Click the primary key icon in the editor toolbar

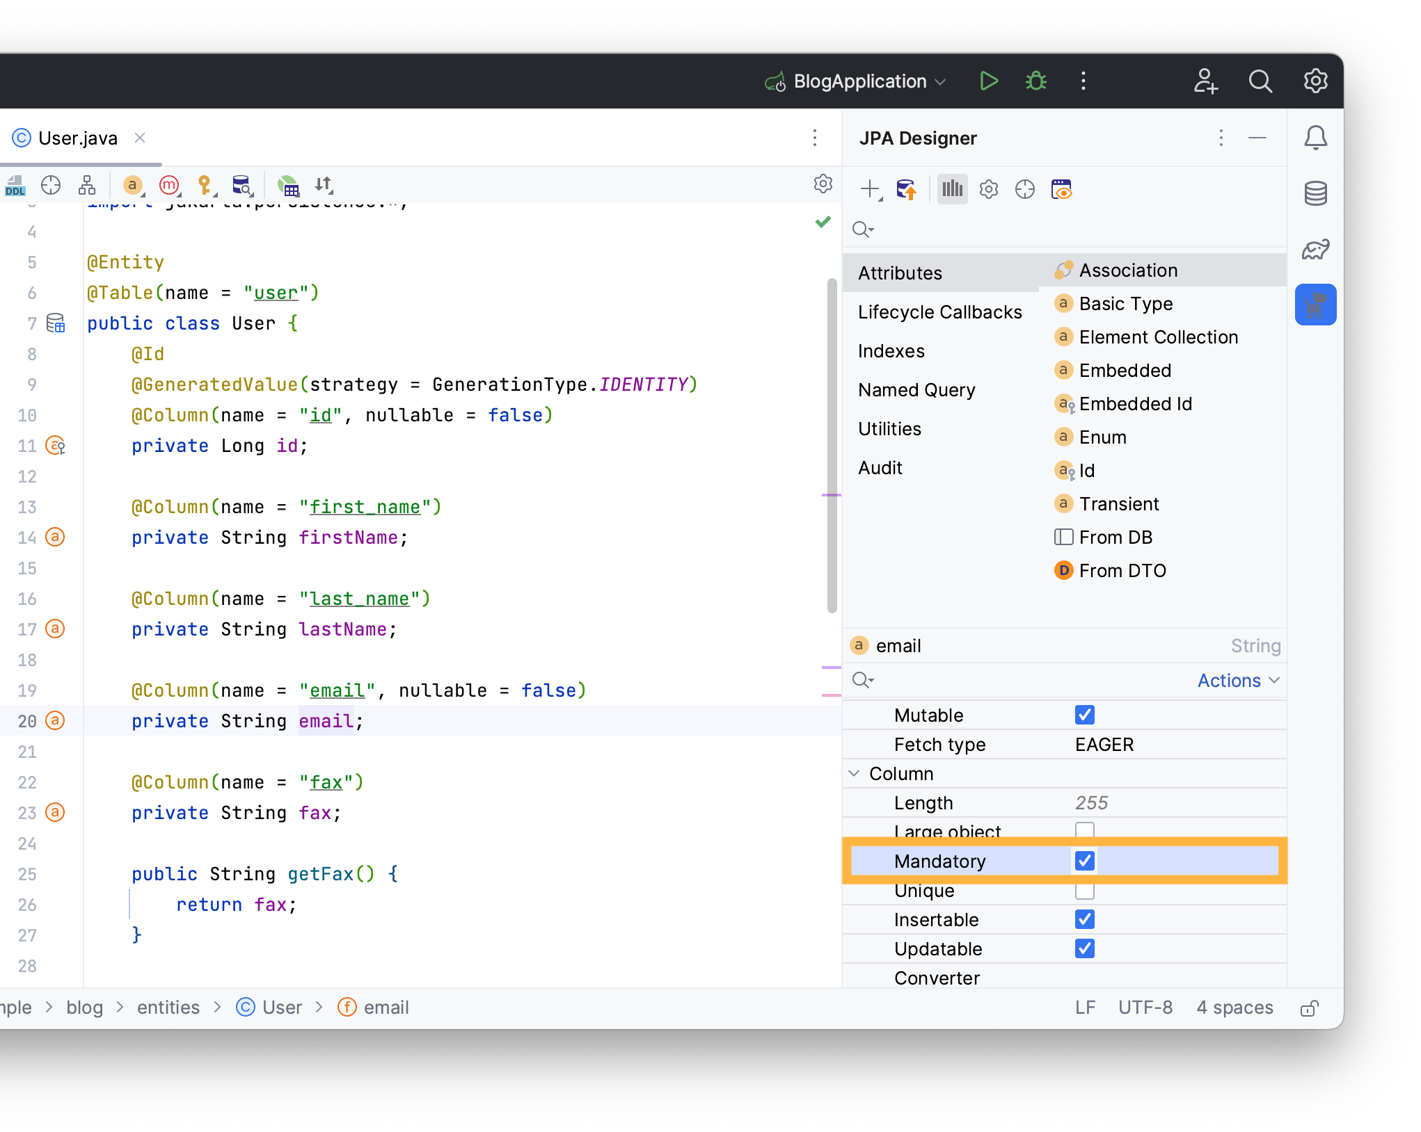205,186
